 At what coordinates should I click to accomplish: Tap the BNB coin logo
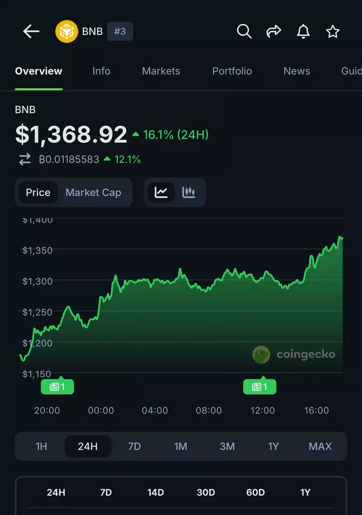click(67, 32)
